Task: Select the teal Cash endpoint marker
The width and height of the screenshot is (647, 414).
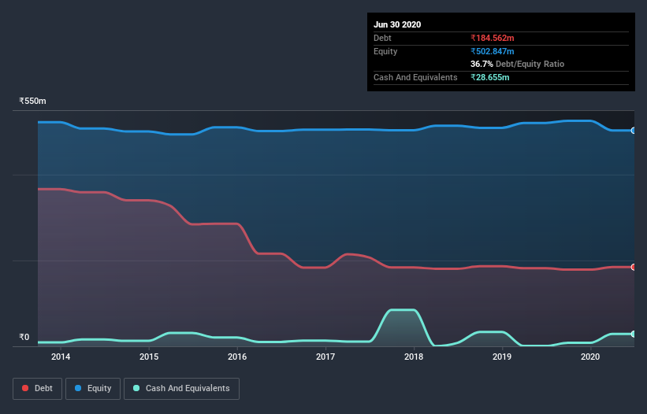Action: tap(633, 334)
